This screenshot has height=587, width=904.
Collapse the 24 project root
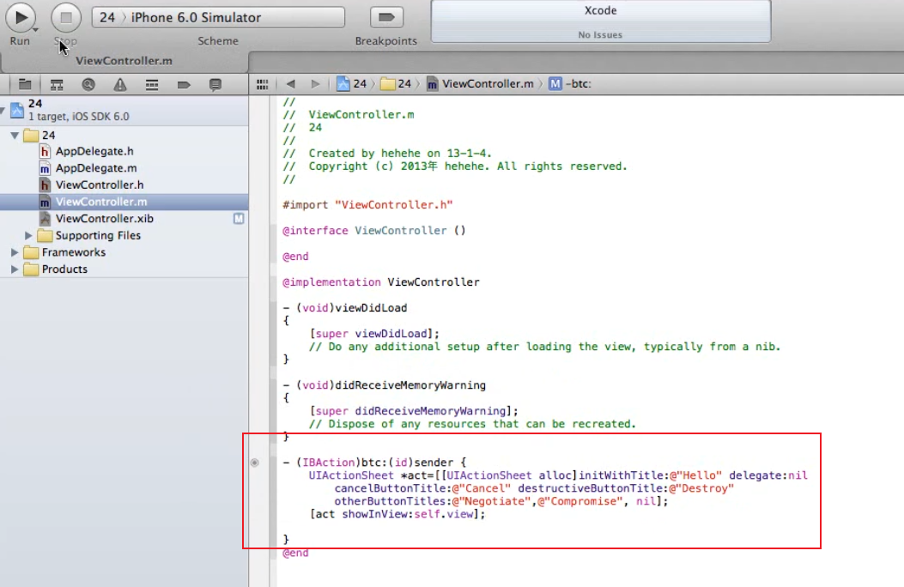3,110
